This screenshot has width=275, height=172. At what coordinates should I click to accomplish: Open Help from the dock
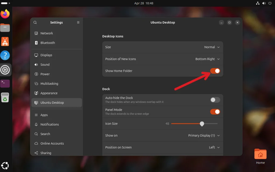pos(5,55)
